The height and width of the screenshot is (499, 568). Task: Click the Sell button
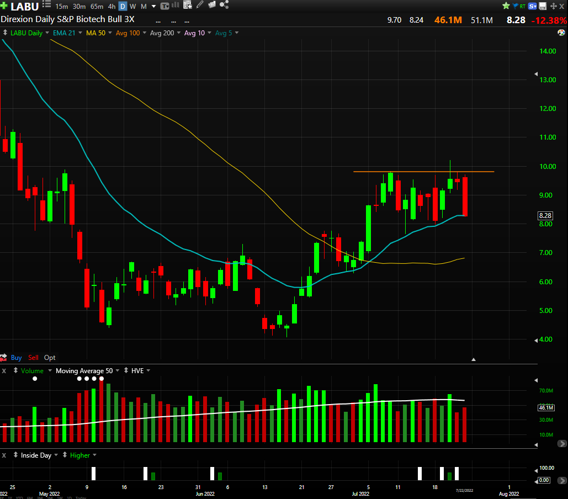click(x=33, y=358)
